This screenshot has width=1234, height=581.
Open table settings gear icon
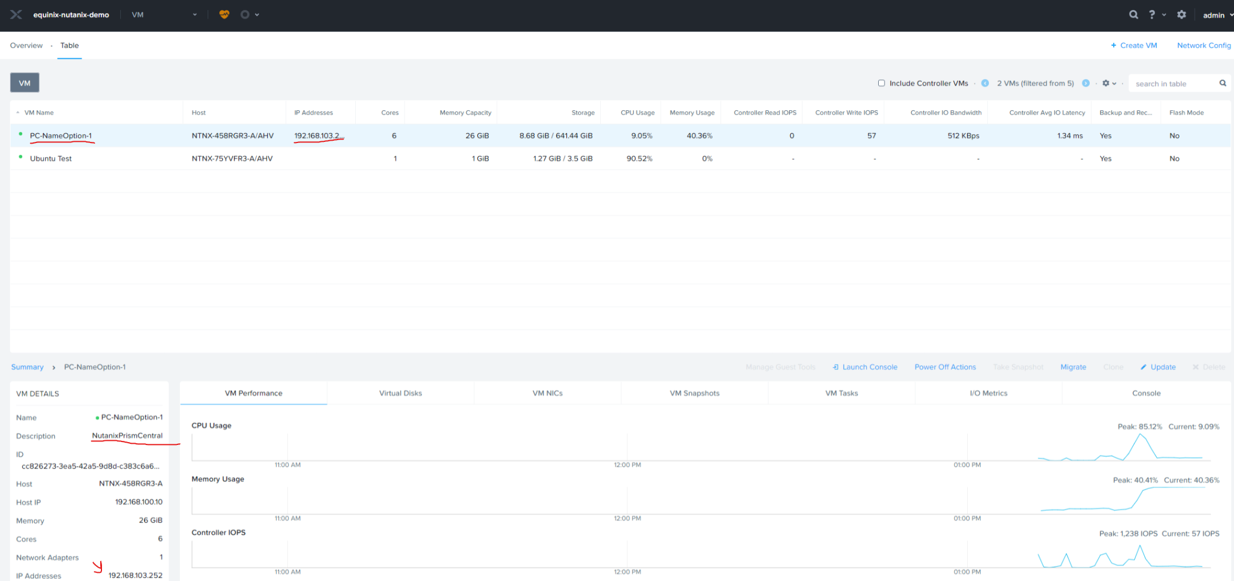[1106, 83]
